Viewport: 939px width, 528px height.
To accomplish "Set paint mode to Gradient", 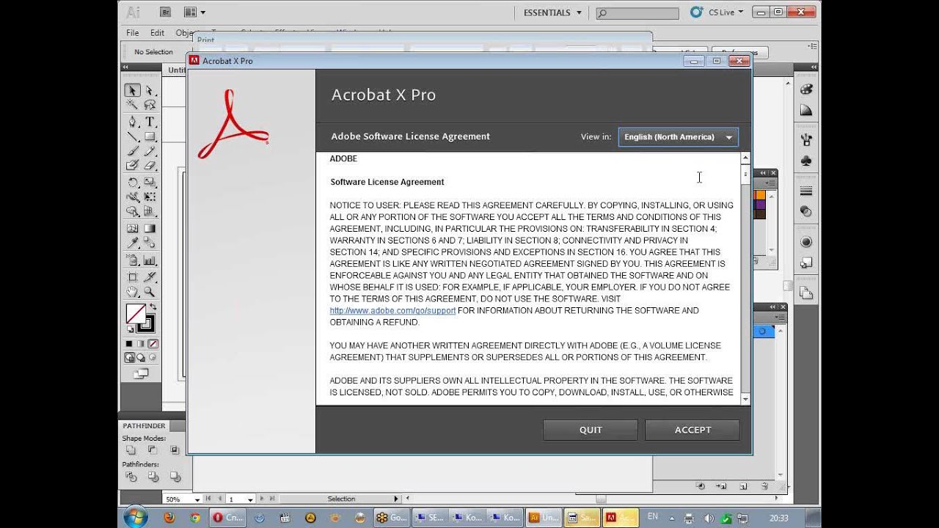I will coord(141,344).
